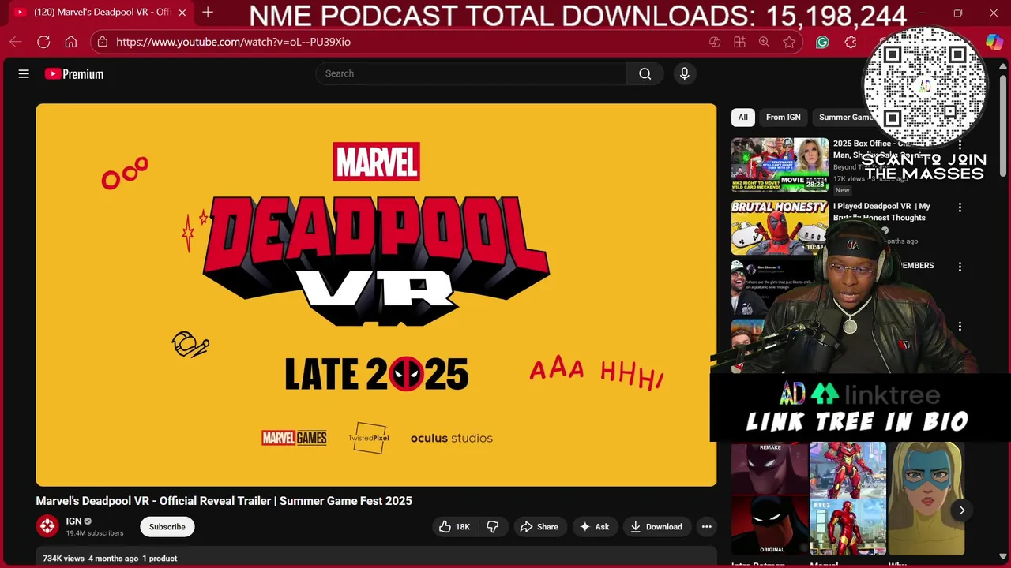This screenshot has width=1011, height=568.
Task: Open the Brutal Honesty Deadpool VR thumbnail
Action: coord(780,226)
